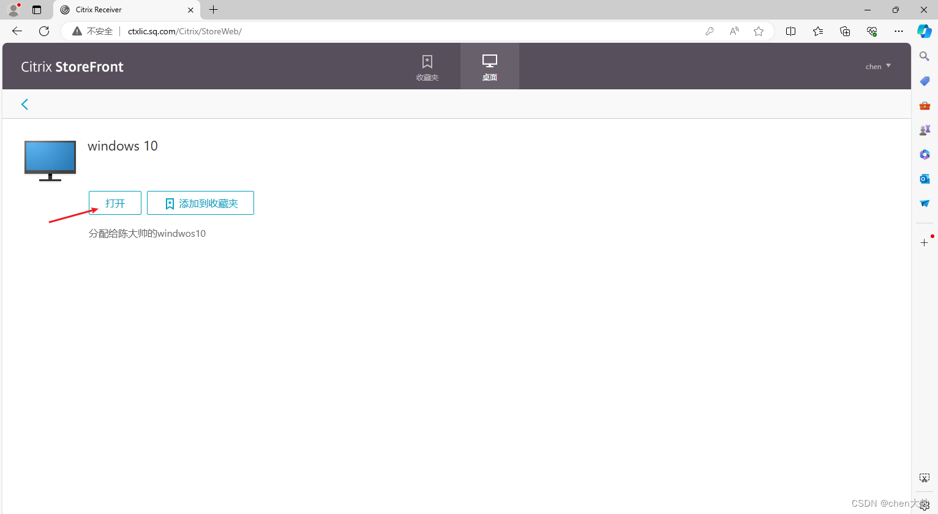Close the Citrix Receiver tab
The height and width of the screenshot is (514, 938).
coord(190,10)
